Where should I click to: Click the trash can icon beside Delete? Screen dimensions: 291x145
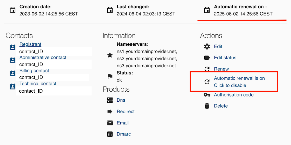(207, 106)
